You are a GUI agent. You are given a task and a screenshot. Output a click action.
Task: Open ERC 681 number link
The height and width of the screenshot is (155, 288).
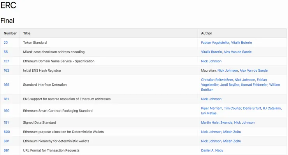pyautogui.click(x=7, y=150)
